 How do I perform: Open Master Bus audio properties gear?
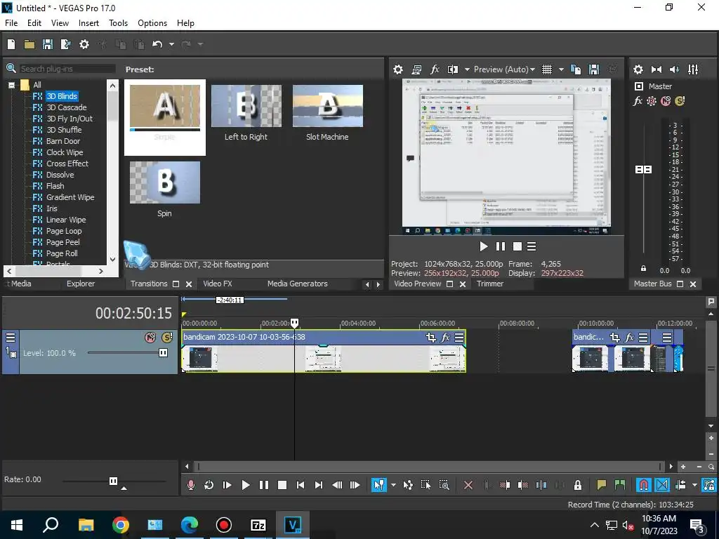coord(638,69)
